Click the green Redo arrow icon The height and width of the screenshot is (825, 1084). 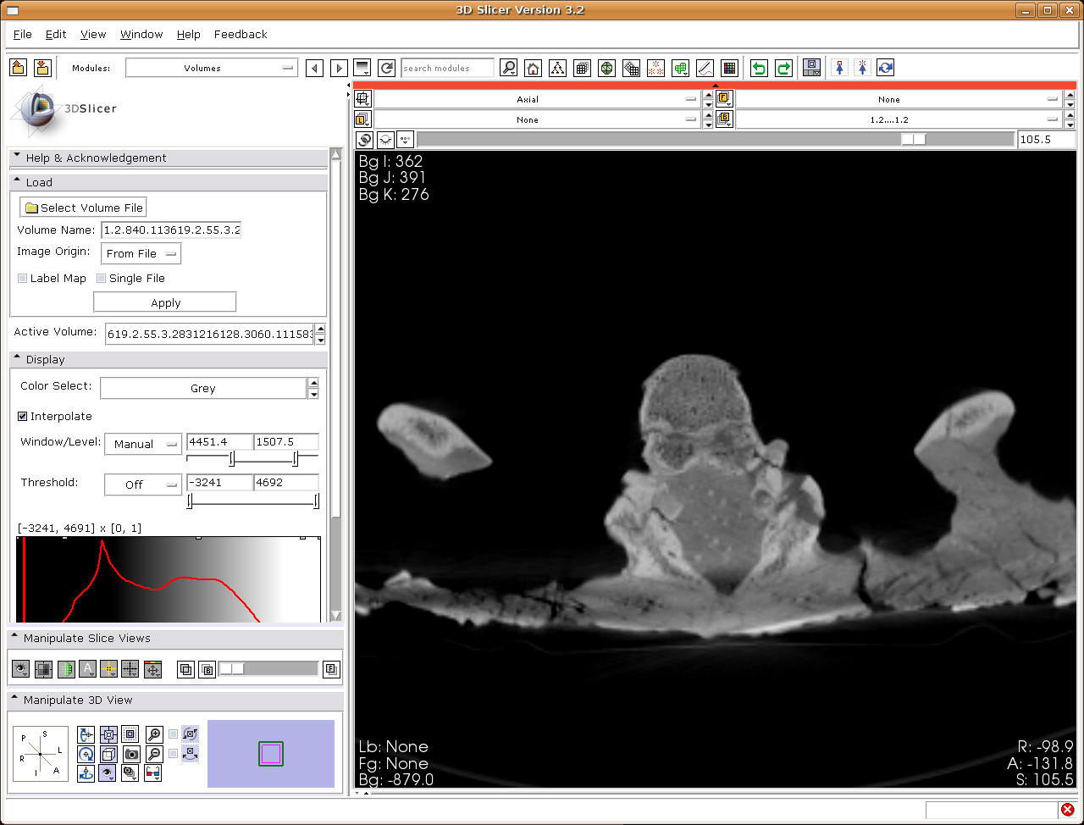tap(783, 68)
